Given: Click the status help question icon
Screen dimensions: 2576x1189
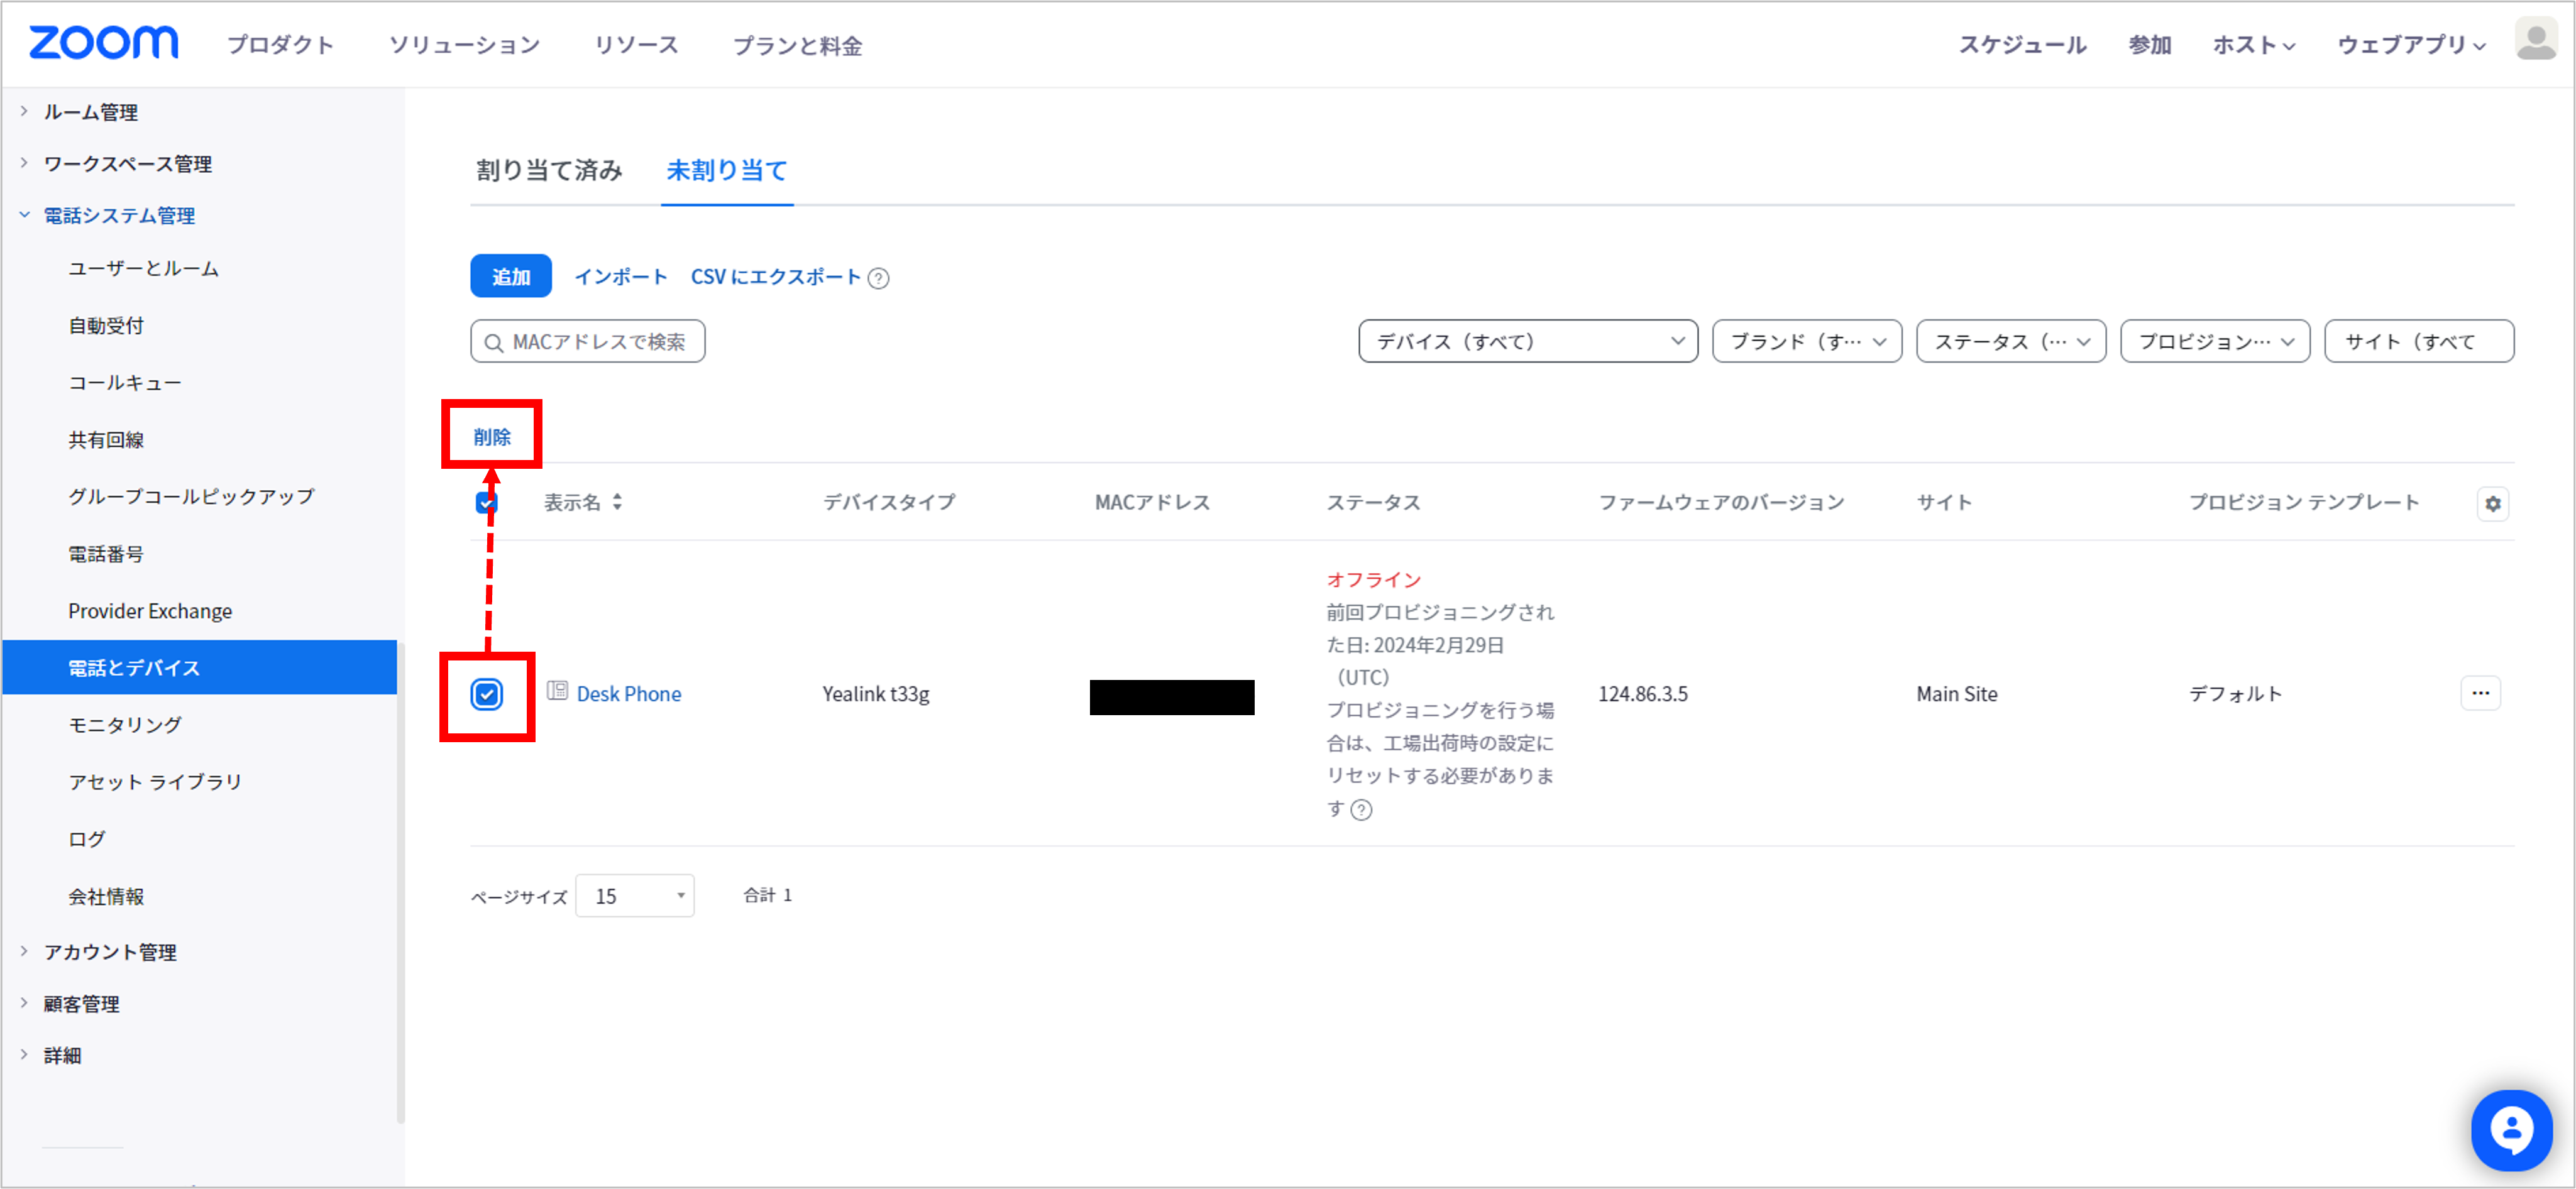Looking at the screenshot, I should [1361, 809].
